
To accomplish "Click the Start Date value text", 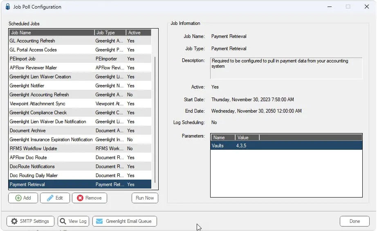I will [252, 100].
